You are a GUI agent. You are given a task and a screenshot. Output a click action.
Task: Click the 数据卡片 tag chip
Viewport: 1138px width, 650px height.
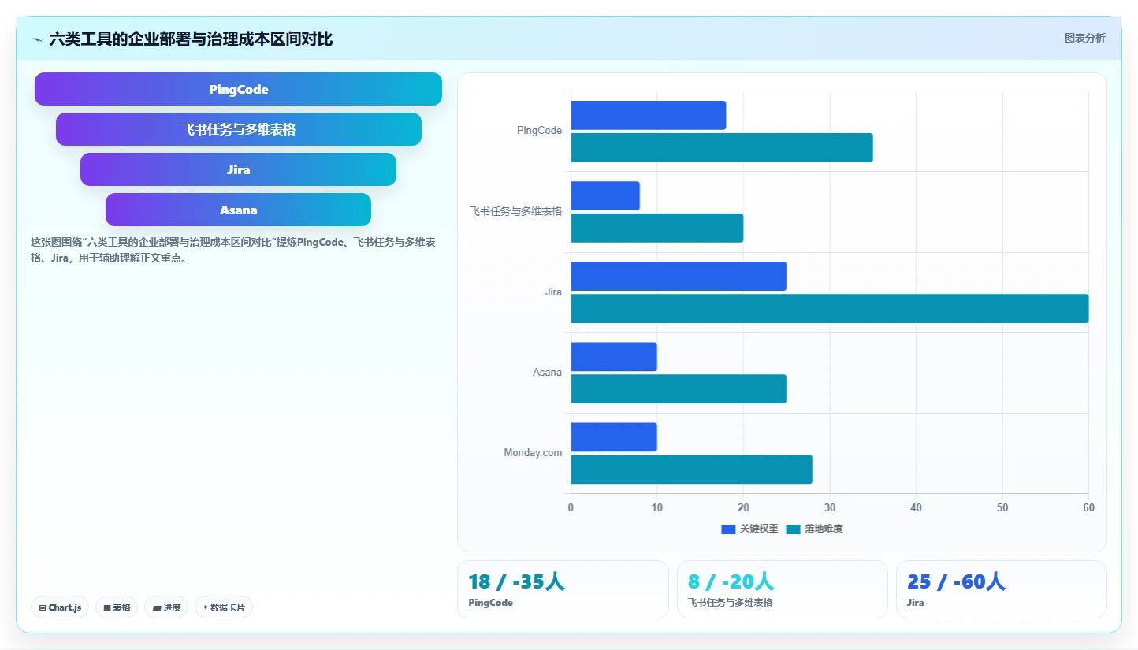224,607
